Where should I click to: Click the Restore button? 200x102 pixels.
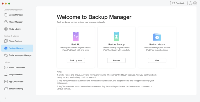point(117,60)
